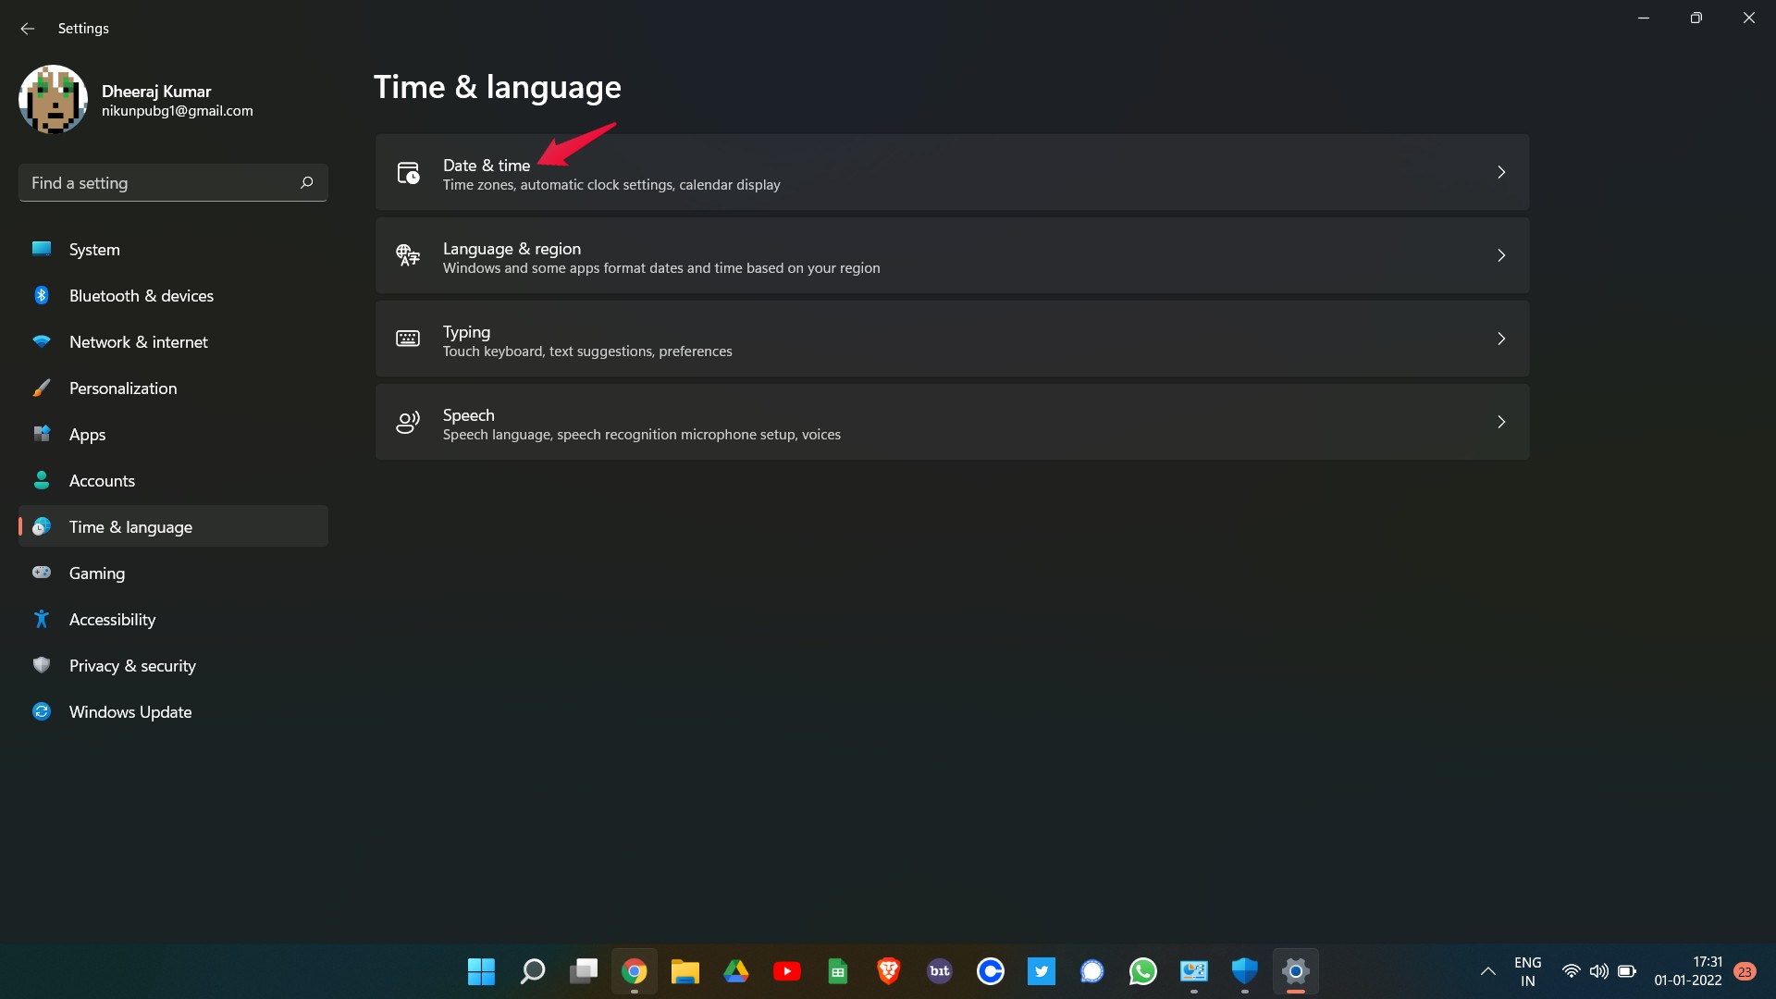Click the Privacy & security sidebar icon
The image size is (1776, 999).
[x=42, y=665]
